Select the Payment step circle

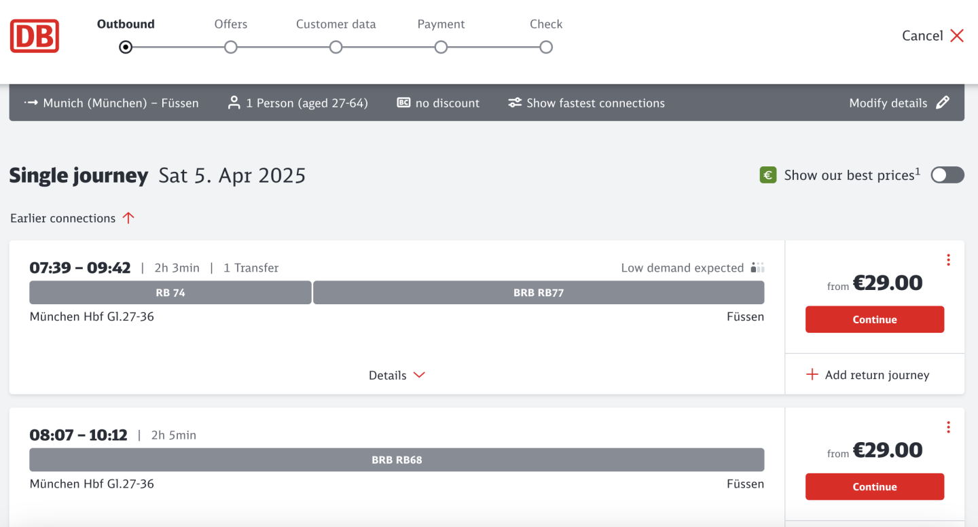441,48
